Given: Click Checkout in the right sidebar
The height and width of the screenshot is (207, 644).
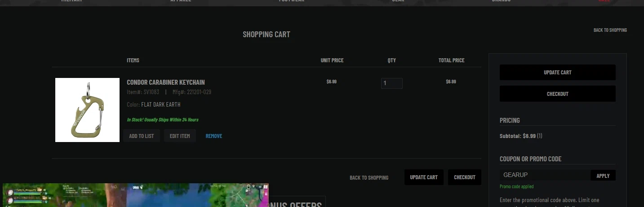Looking at the screenshot, I should tap(557, 94).
